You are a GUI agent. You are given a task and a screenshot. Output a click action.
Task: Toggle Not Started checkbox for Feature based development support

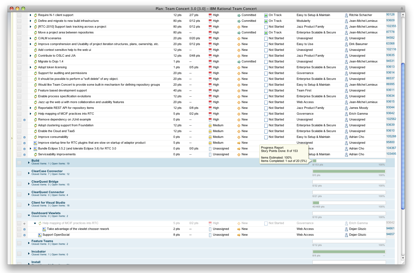click(x=266, y=91)
